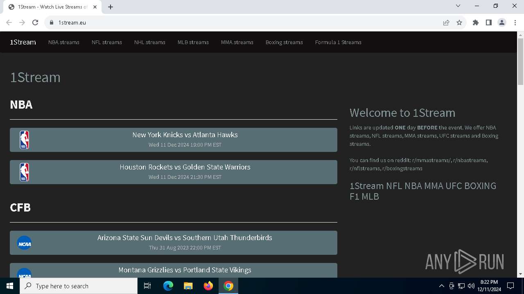
Task: Open the Chrome three-dot menu
Action: (515, 22)
